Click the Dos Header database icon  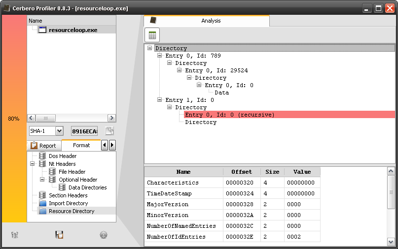pos(42,156)
